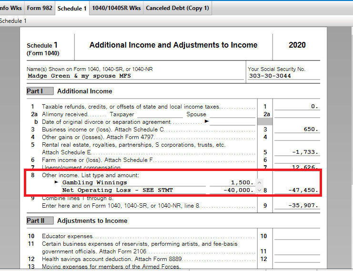This screenshot has width=353, height=271.
Task: Click the Educator expenses line text
Action: point(67,236)
